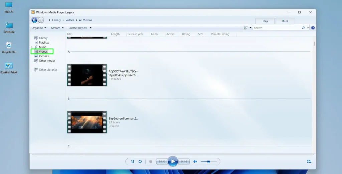Skip to previous track
The image size is (342, 174).
[162, 162]
